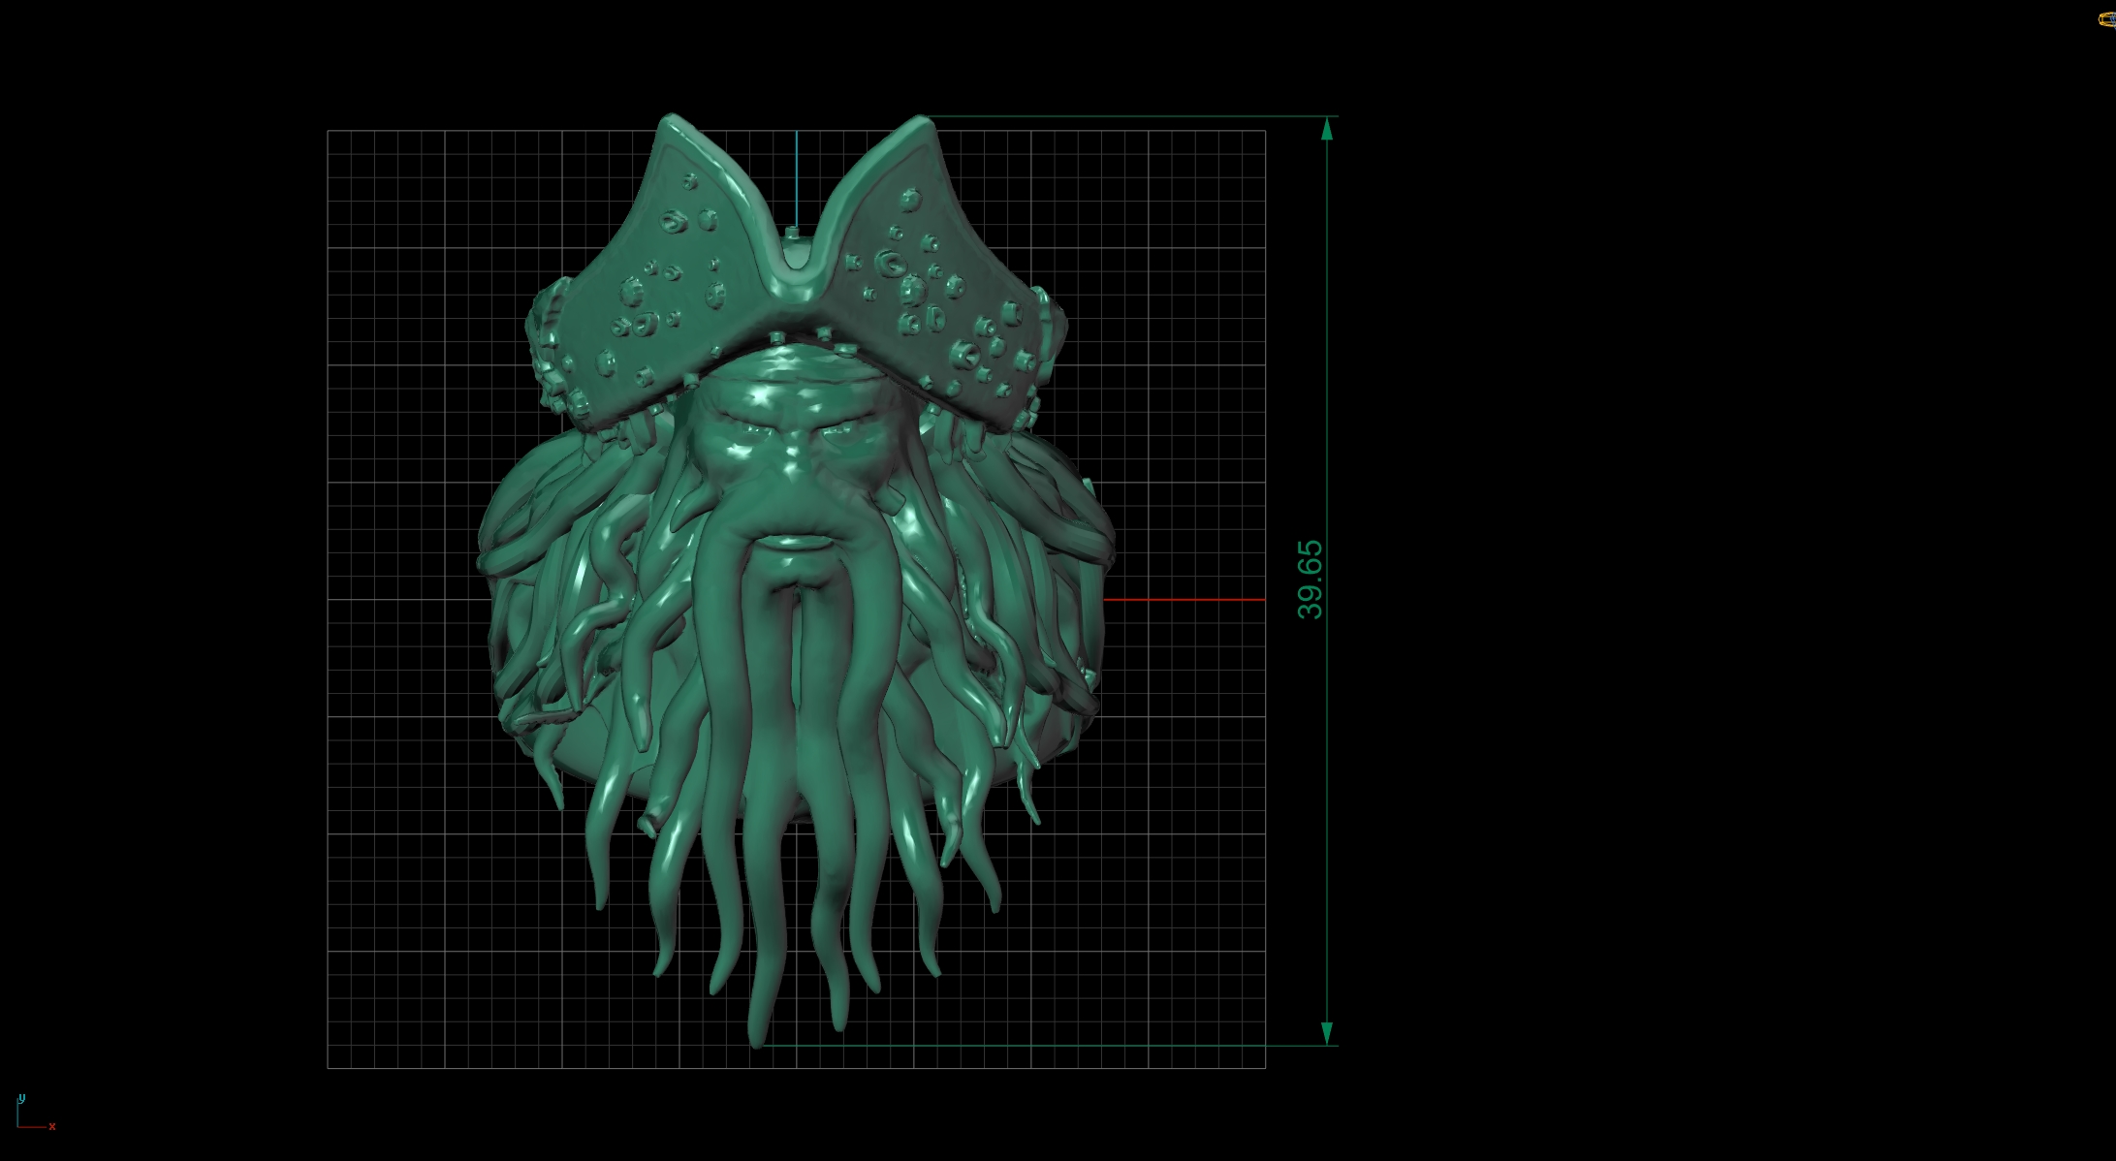Click the 39.65 dimension value text

1310,580
